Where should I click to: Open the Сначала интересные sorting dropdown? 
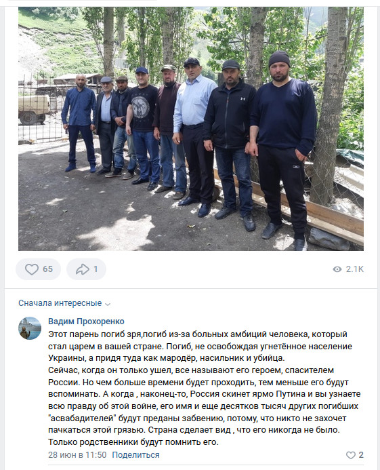[64, 303]
